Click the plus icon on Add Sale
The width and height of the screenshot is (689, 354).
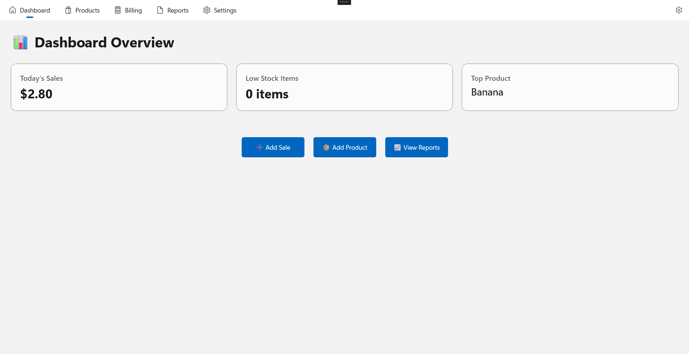(x=260, y=148)
